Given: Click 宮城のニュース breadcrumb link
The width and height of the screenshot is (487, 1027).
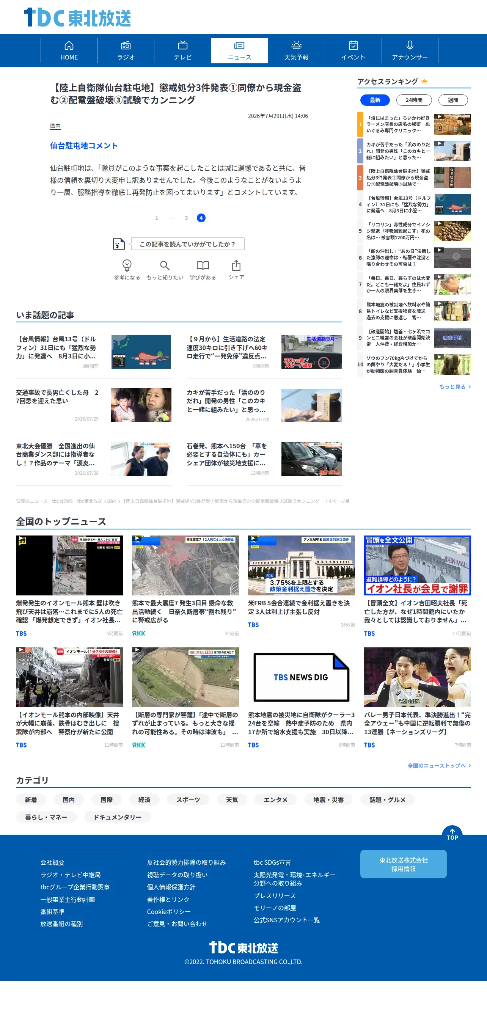Looking at the screenshot, I should click(x=31, y=501).
